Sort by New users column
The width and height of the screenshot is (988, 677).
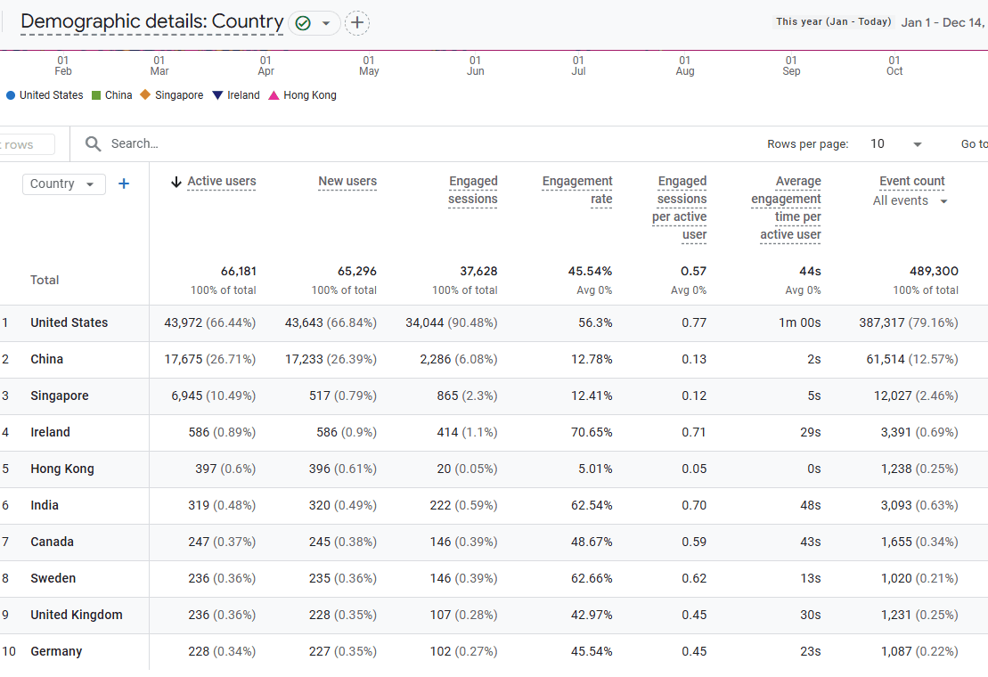pyautogui.click(x=347, y=182)
